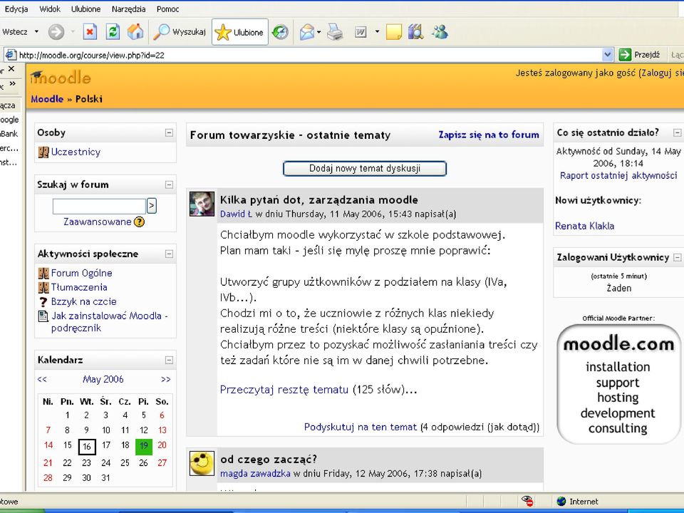684x513 pixels.
Task: Open Raport ostatniej aktywności link
Action: click(618, 175)
